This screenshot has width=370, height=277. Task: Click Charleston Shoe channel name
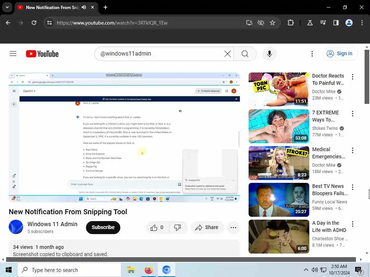click(x=330, y=239)
